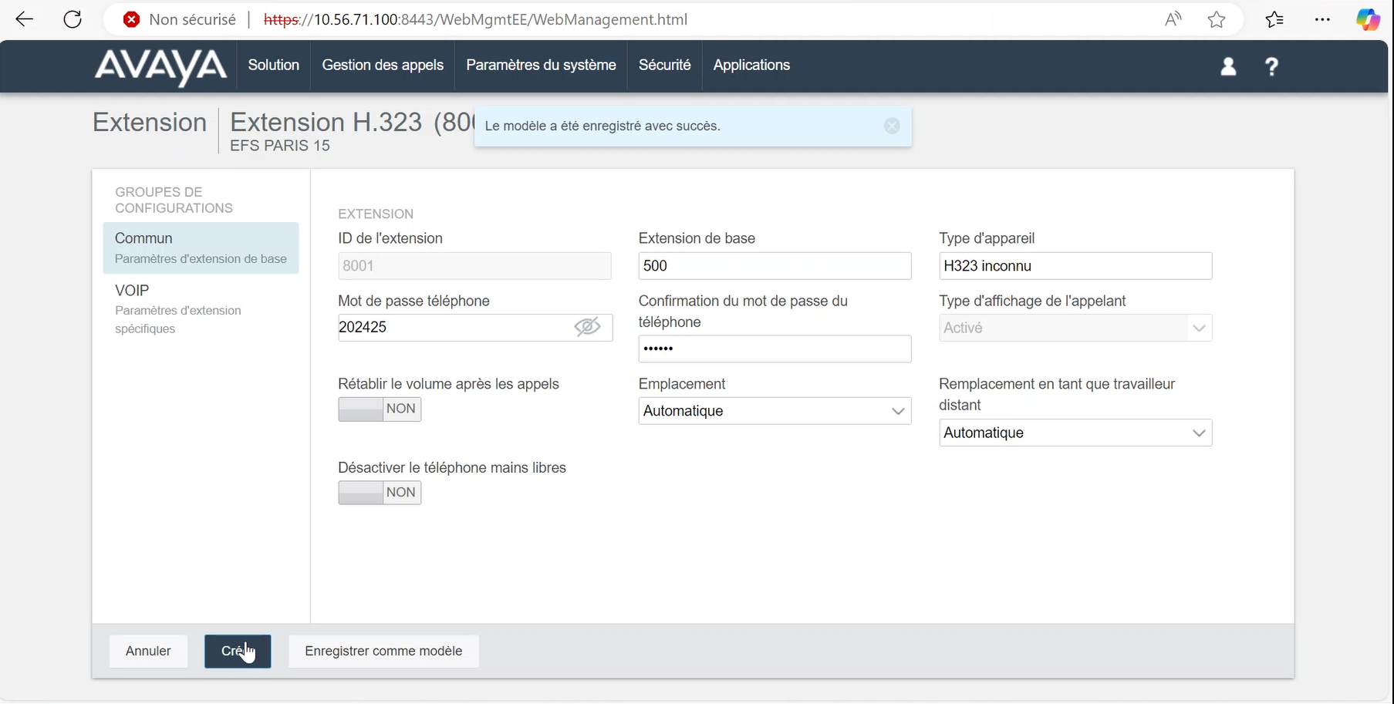The image size is (1394, 704).
Task: Click the Annuler button
Action: [x=148, y=652]
